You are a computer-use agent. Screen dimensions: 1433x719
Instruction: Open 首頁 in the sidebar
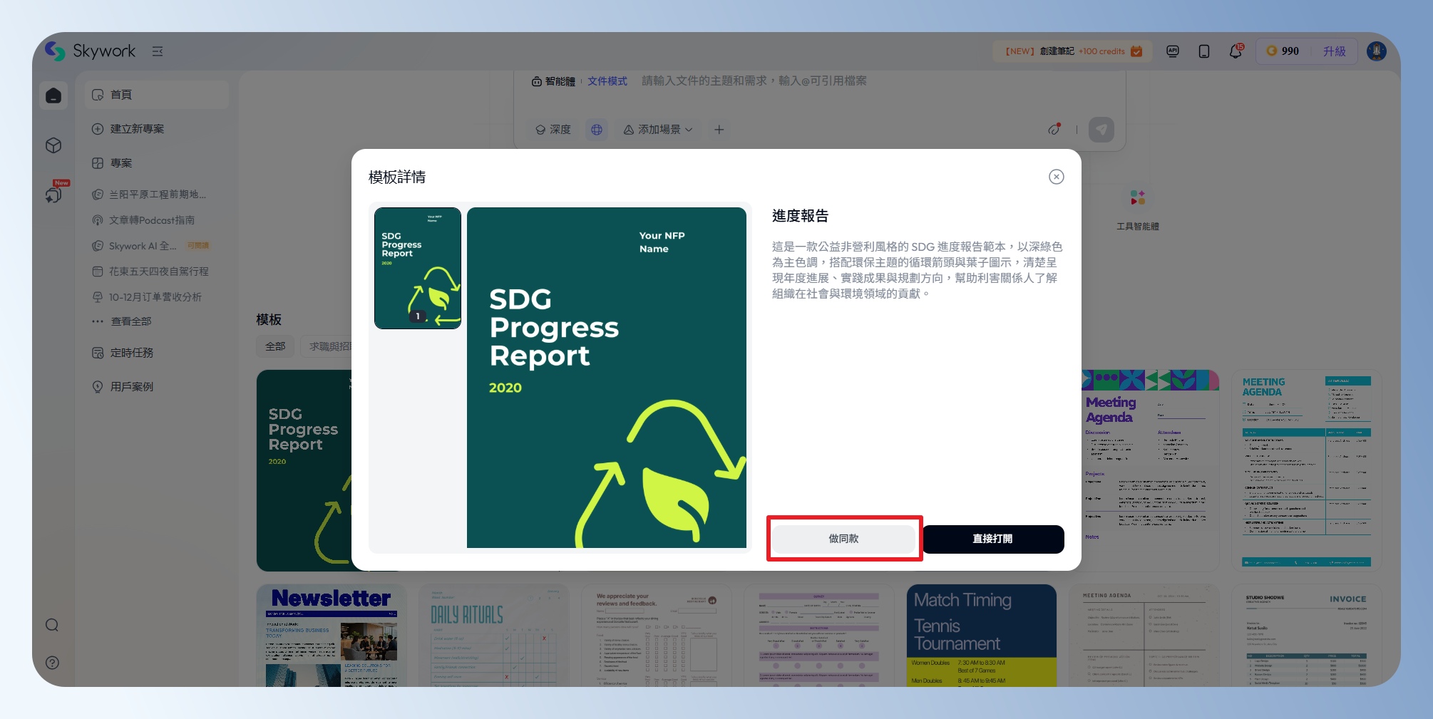point(121,95)
